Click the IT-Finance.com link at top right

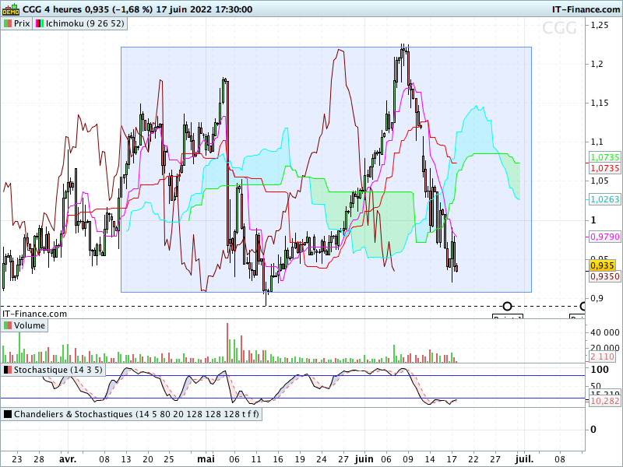tap(586, 9)
